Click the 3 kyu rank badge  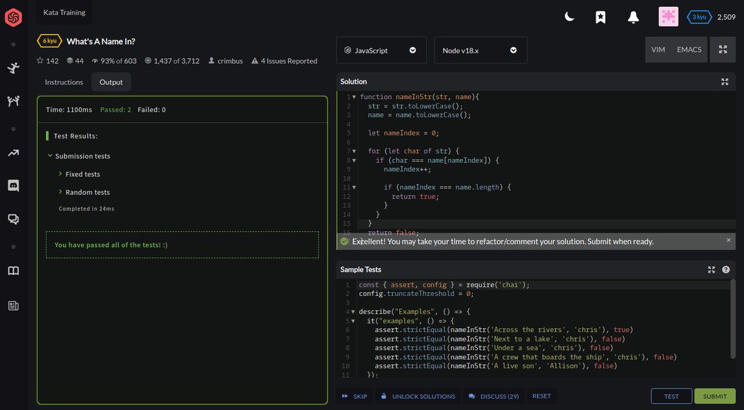699,17
